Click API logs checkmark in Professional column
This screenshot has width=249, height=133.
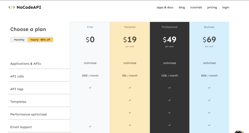(x=169, y=88)
